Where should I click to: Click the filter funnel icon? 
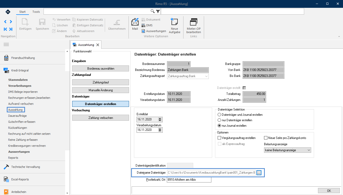coord(158,11)
